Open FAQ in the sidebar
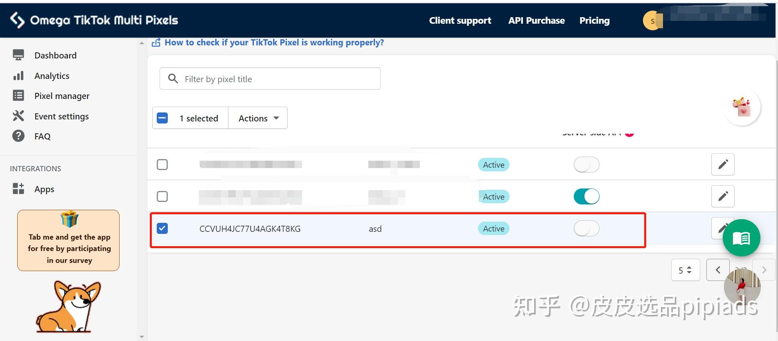This screenshot has width=778, height=341. tap(43, 136)
